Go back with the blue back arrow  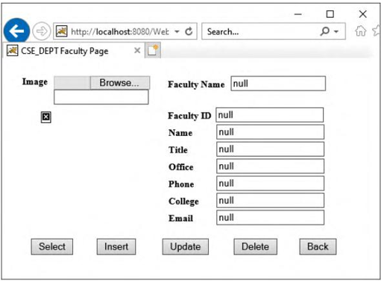[x=16, y=31]
